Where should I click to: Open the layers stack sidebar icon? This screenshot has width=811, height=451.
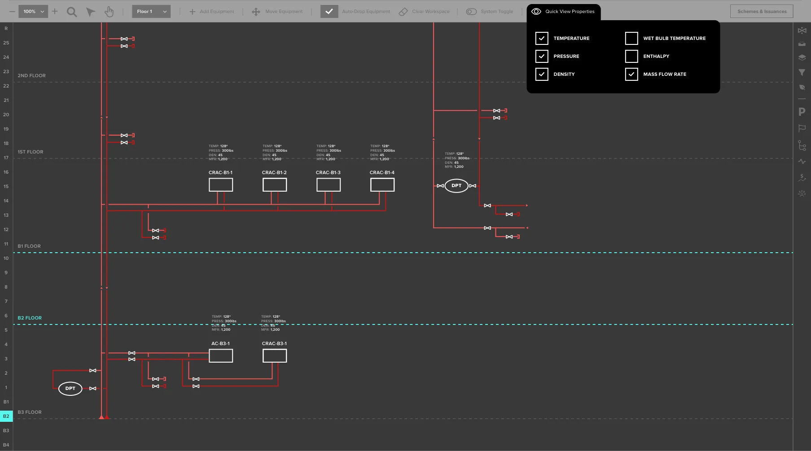pos(802,57)
